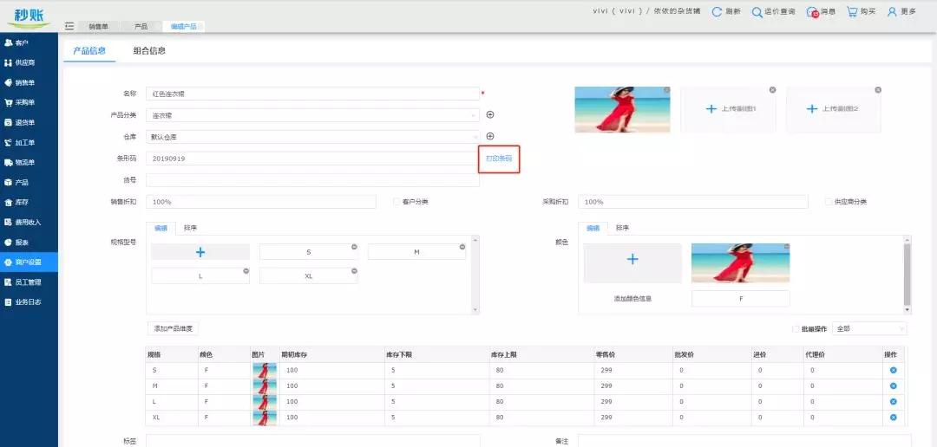Add new size with plus tile
The width and height of the screenshot is (937, 447).
click(200, 252)
